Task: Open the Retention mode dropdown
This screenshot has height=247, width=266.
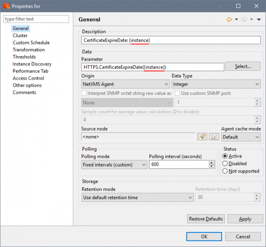Action: 137,197
